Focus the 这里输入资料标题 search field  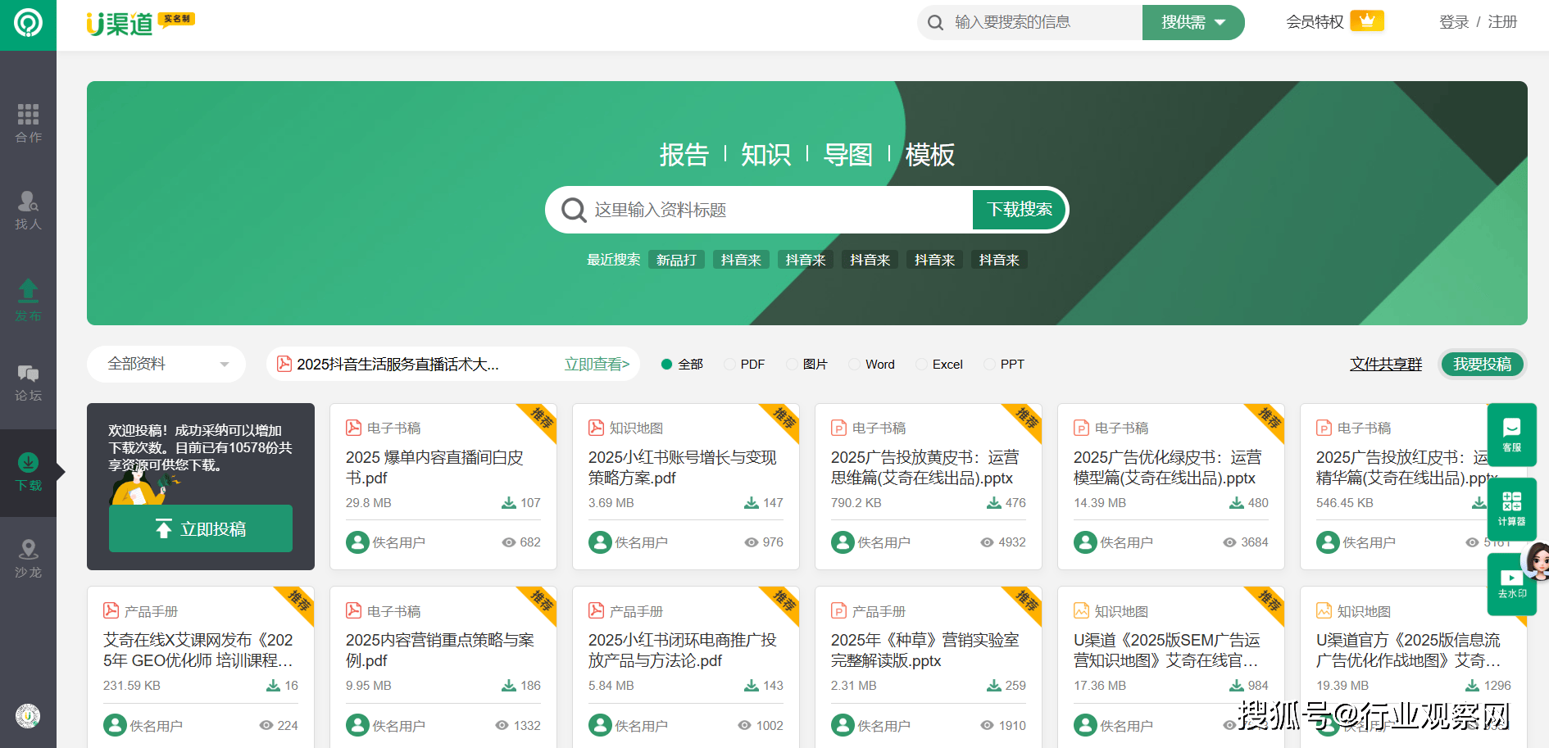click(x=779, y=210)
